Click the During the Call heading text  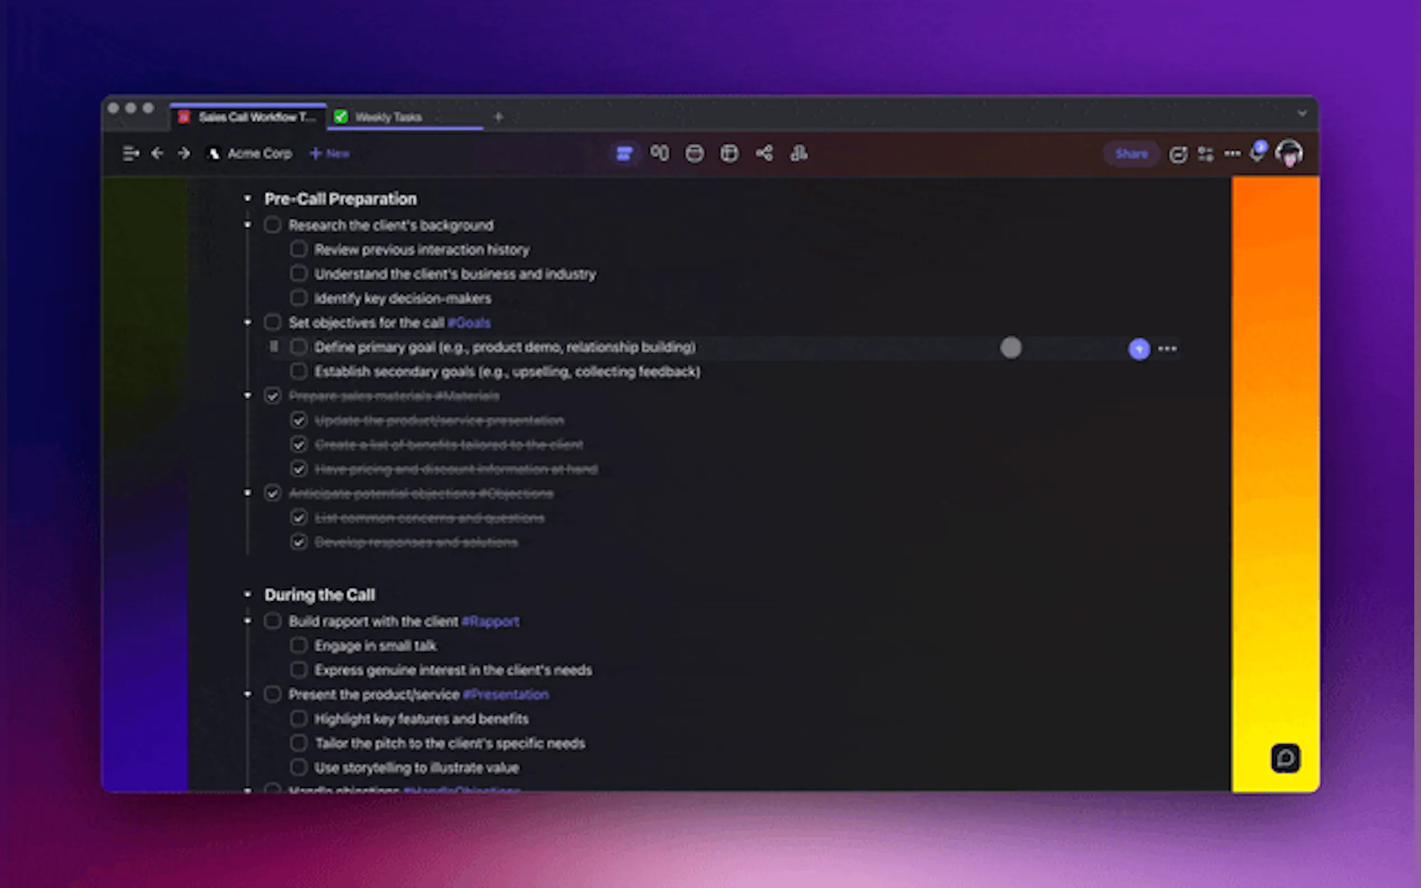tap(319, 595)
